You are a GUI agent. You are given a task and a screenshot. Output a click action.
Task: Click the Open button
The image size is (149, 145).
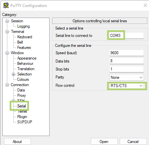click(104, 142)
